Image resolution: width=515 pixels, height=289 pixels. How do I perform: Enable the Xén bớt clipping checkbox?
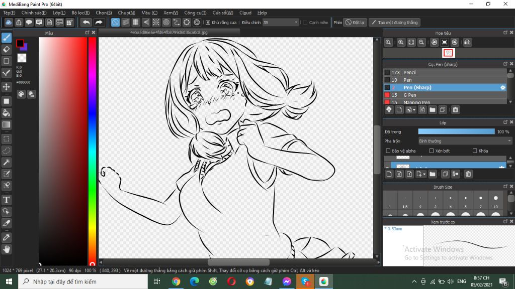pyautogui.click(x=432, y=151)
